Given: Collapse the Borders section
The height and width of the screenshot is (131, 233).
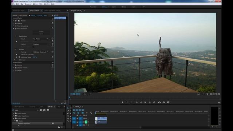Looking at the screenshot, I should (x=15, y=49).
